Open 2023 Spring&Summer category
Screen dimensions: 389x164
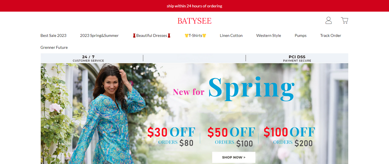click(x=99, y=35)
